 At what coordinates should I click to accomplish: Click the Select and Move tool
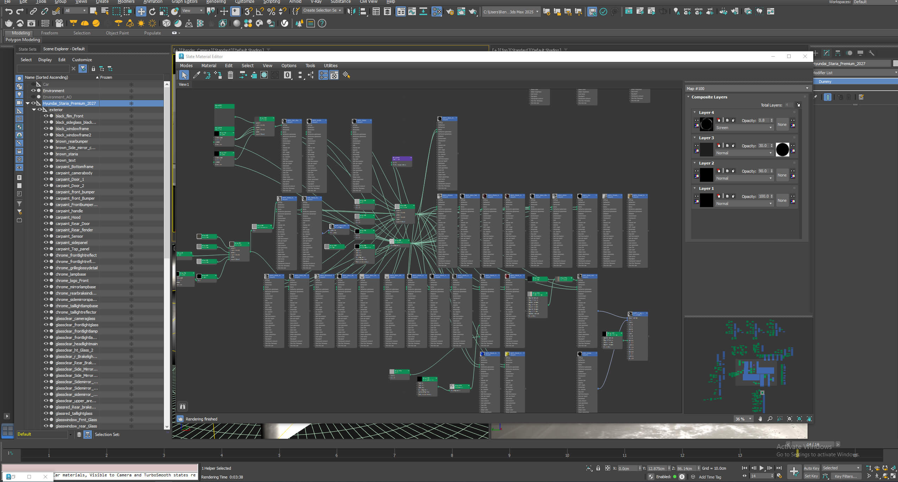click(141, 11)
